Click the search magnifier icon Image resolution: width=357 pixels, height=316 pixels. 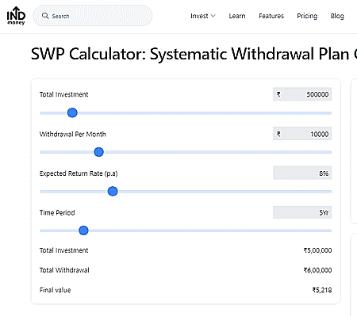click(x=45, y=16)
